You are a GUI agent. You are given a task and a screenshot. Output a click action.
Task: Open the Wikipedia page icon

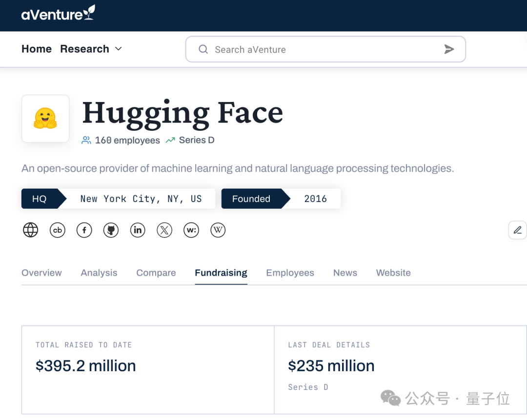218,230
